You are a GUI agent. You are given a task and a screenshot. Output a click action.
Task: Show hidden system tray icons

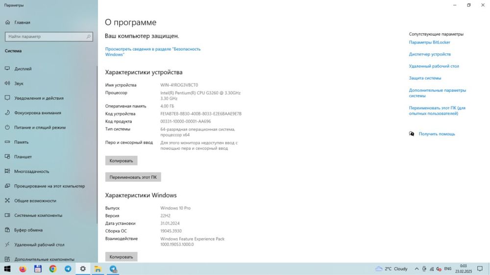416,269
